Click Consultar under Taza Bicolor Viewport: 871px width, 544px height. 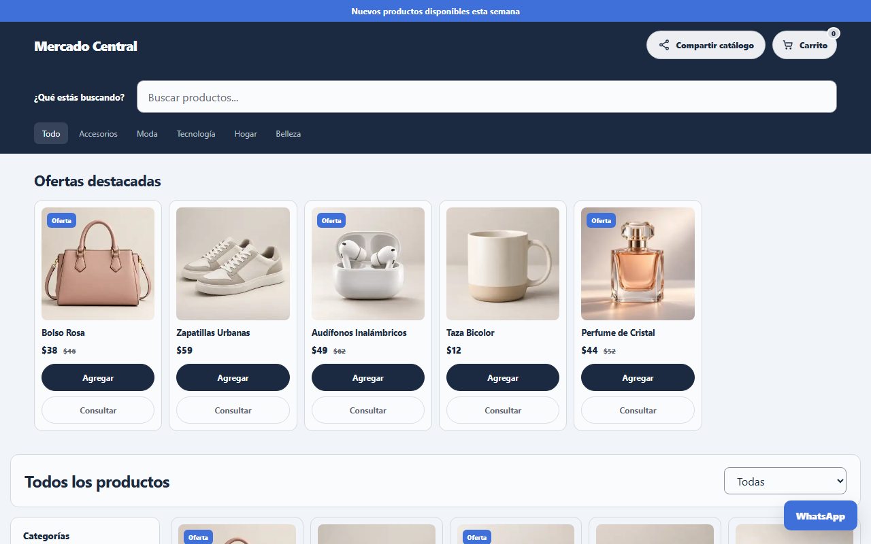click(503, 410)
